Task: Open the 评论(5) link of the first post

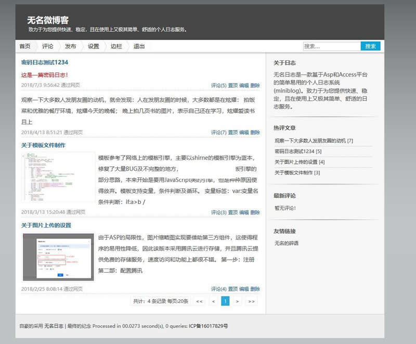Action: coord(218,85)
